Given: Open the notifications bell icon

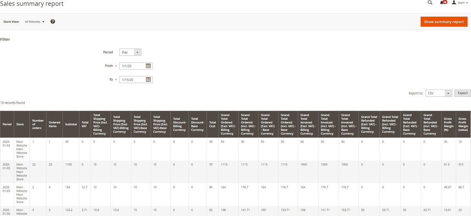Looking at the screenshot, I should point(443,3).
